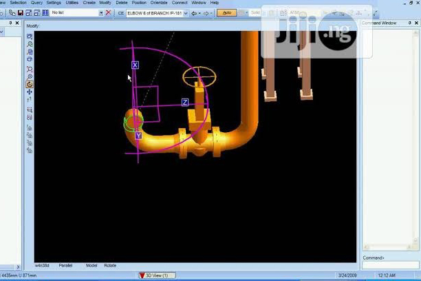Close the Command Window panel

click(x=416, y=23)
